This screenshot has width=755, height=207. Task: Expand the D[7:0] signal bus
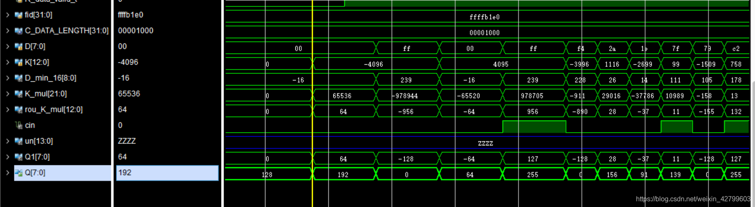(x=8, y=46)
